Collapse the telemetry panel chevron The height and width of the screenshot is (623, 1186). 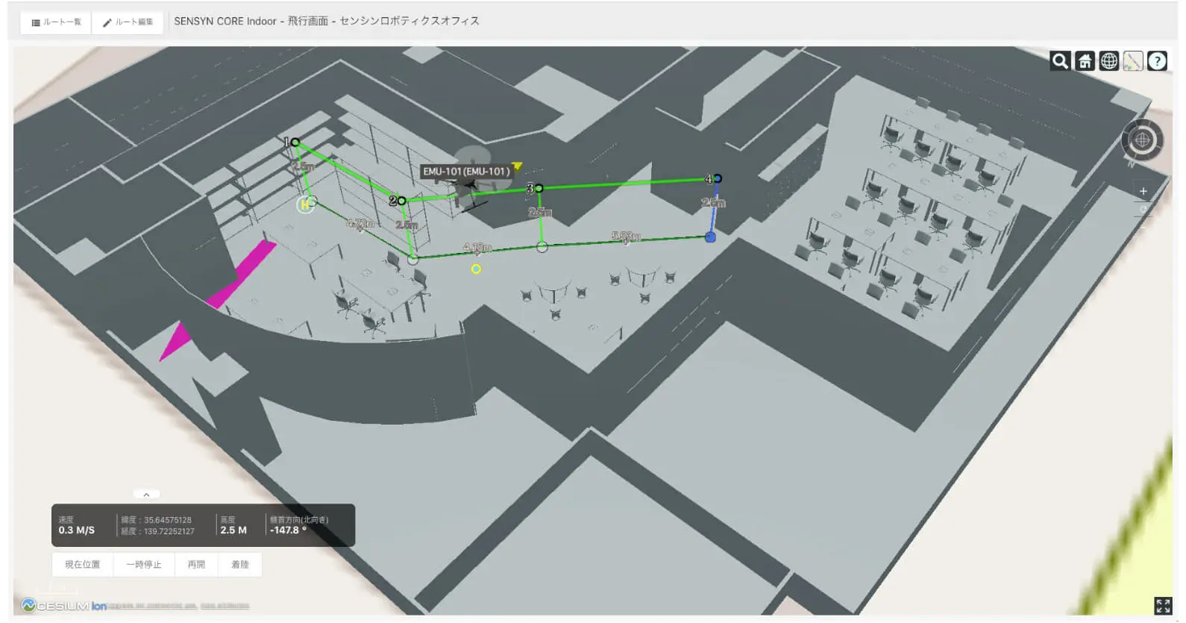[146, 495]
